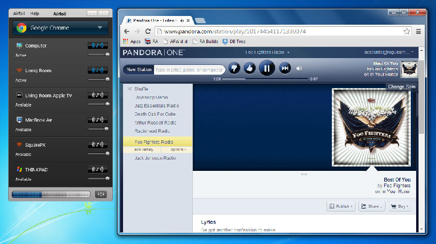Click the Pandora volume speaker icon
The height and width of the screenshot is (244, 436).
(x=299, y=68)
